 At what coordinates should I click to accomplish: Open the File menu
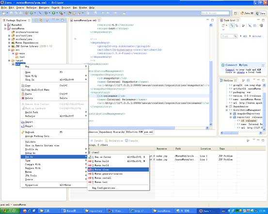pyautogui.click(x=3, y=8)
